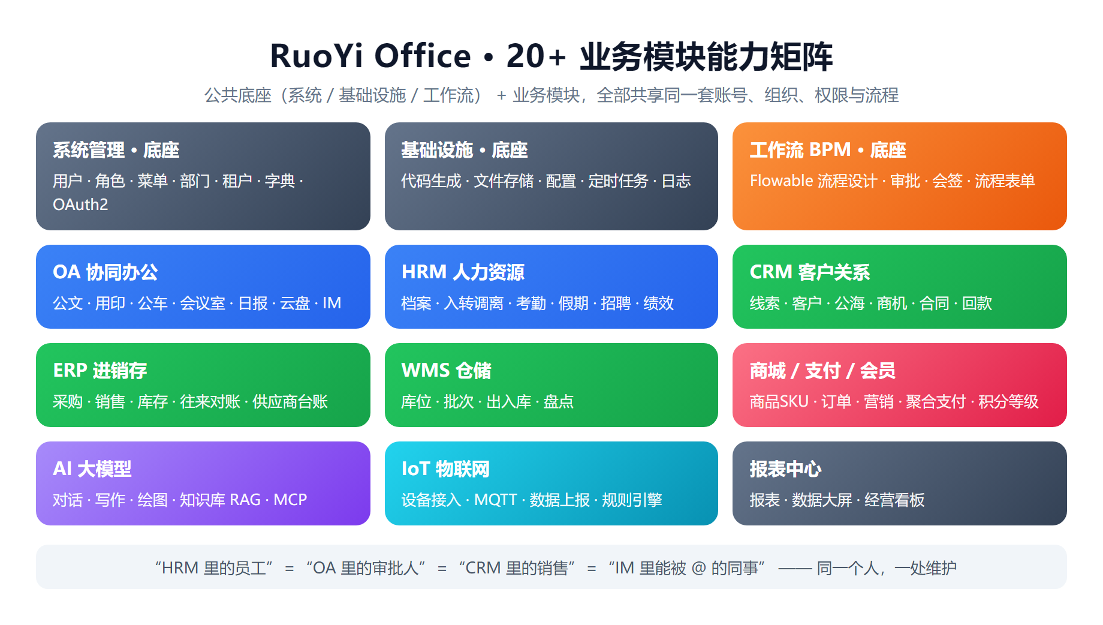
Task: Open the HRM 人力资源 card heading
Action: 463,272
